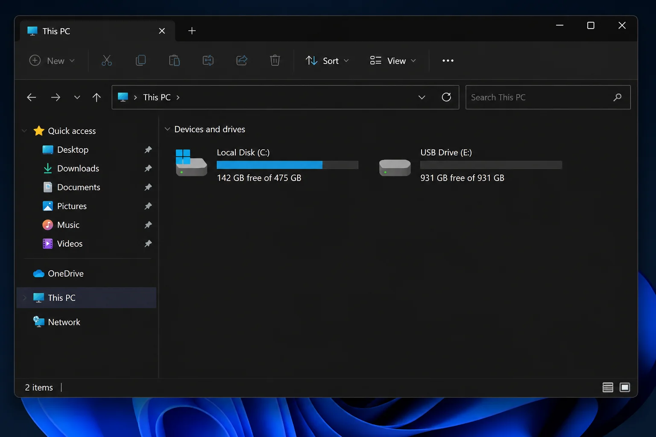Click the Local Disk (C:) usage bar

tap(287, 165)
